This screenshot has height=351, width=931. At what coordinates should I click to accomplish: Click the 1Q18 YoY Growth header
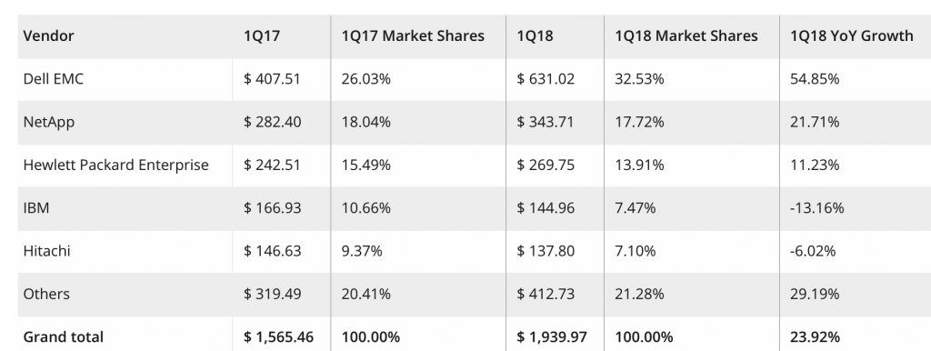851,35
